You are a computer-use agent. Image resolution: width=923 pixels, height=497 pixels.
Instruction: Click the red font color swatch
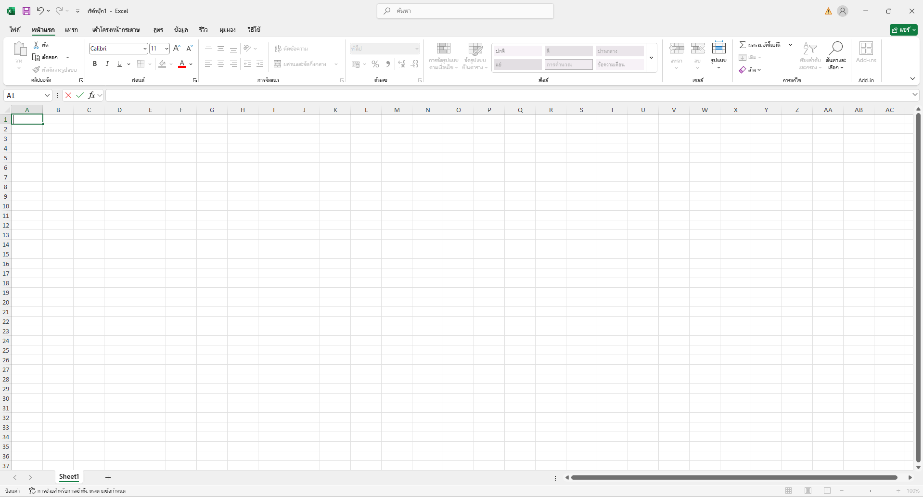pos(182,64)
